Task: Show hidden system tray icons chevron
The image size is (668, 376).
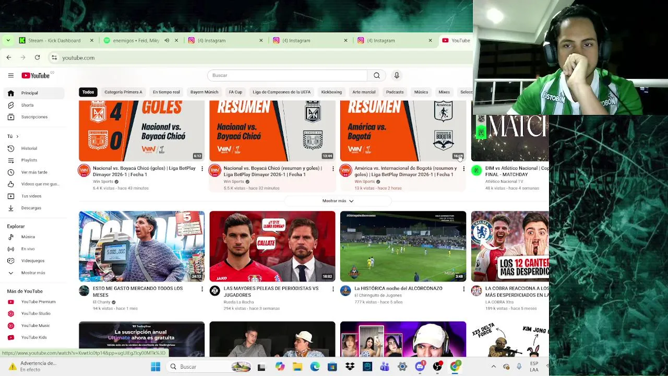Action: pos(493,367)
